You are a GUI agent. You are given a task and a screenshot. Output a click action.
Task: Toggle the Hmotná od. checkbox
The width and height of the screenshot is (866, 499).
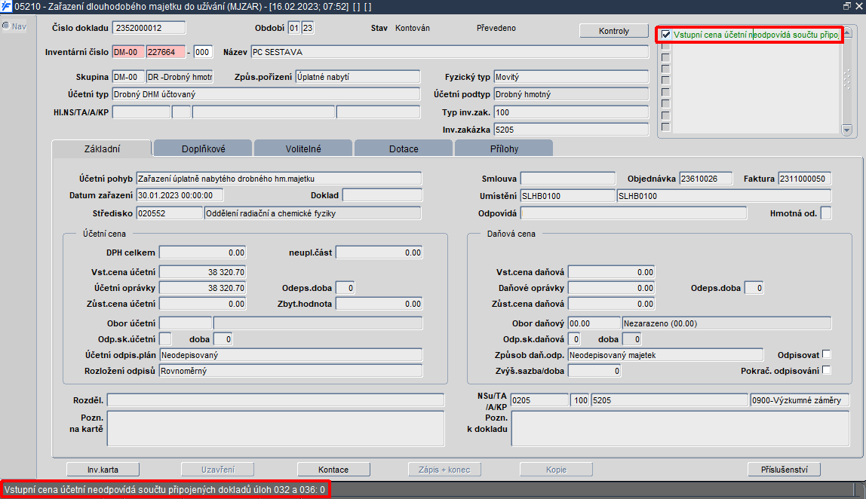(x=826, y=213)
